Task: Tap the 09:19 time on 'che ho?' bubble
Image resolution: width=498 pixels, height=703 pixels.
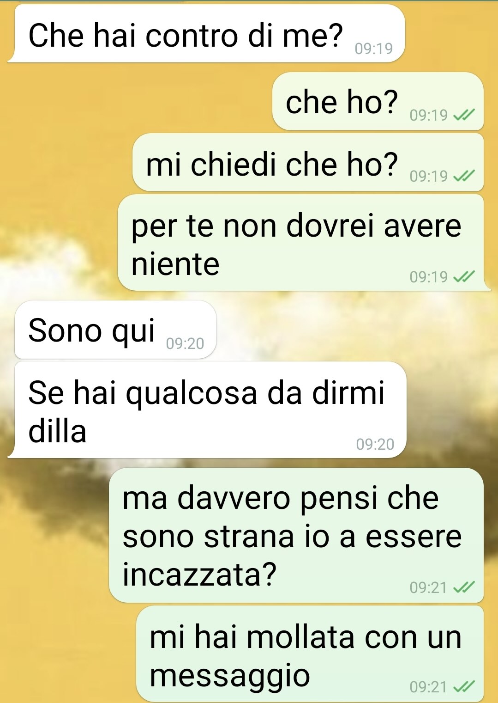Action: (x=429, y=115)
